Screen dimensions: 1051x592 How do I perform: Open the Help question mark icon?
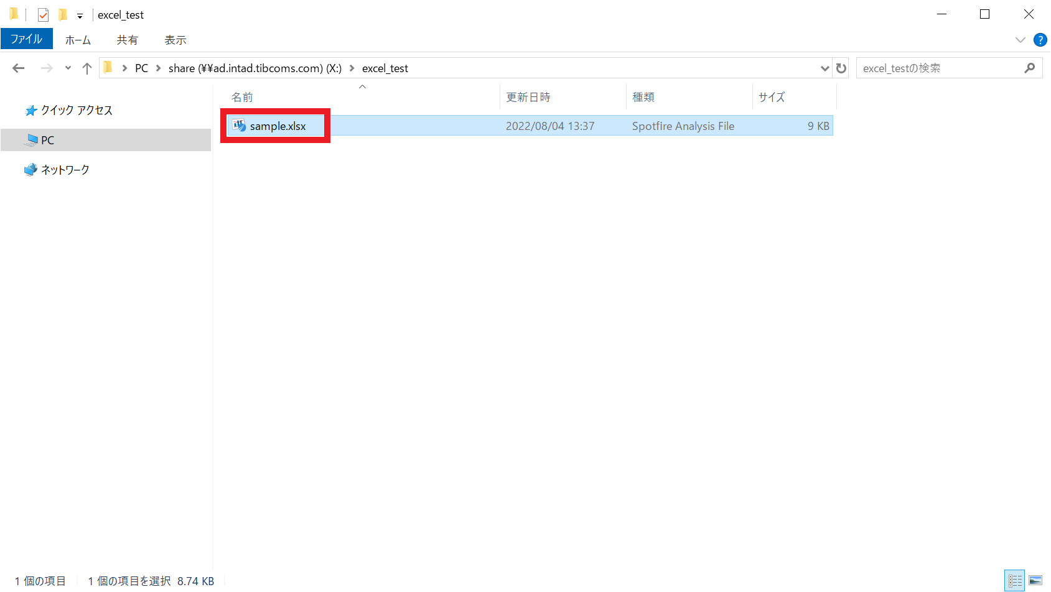tap(1040, 40)
